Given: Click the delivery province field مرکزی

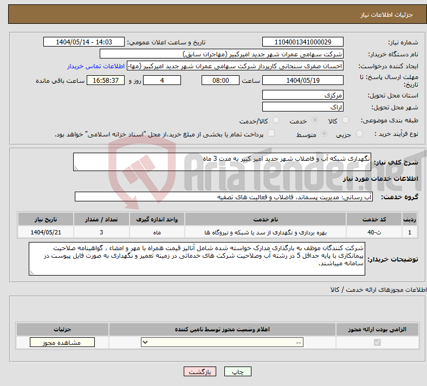Looking at the screenshot, I should point(302,95).
